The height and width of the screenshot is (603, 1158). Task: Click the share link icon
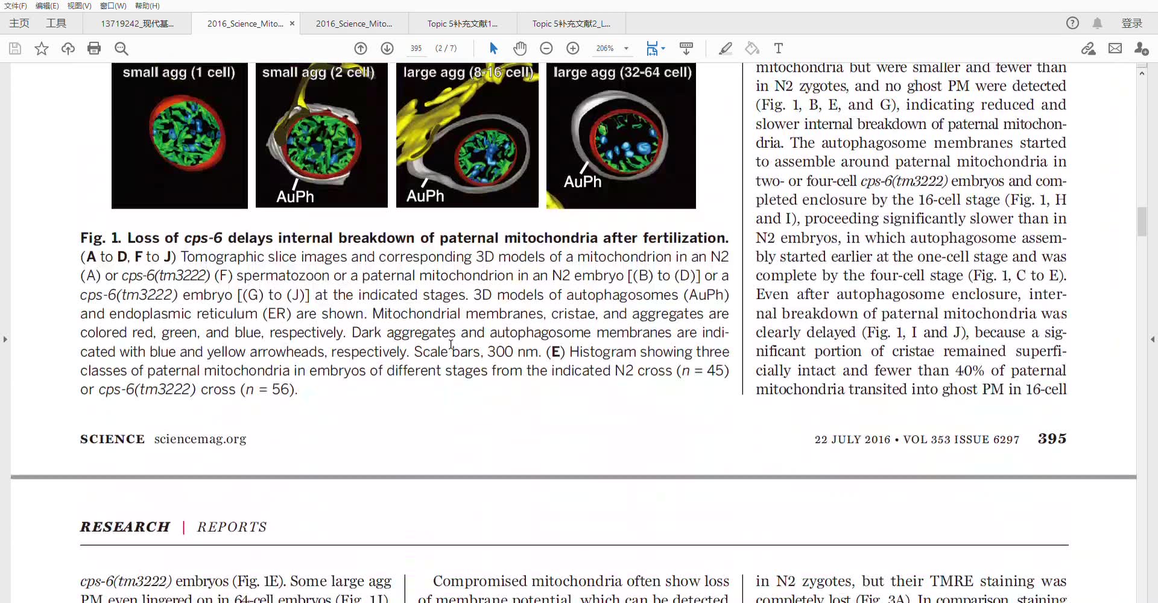click(1088, 48)
